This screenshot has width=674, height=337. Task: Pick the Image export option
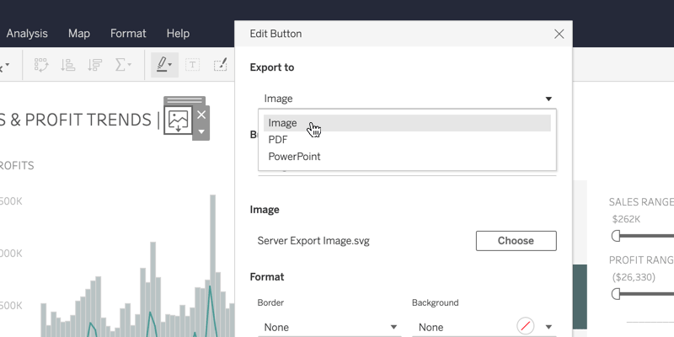282,123
